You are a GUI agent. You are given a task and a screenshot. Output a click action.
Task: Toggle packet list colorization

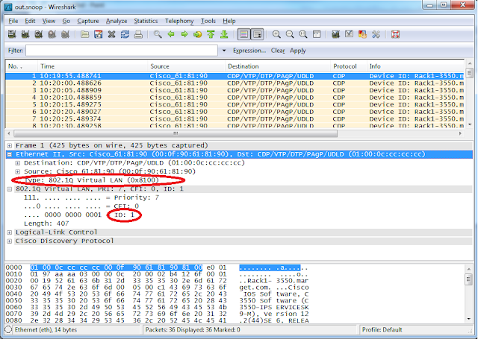(244, 34)
